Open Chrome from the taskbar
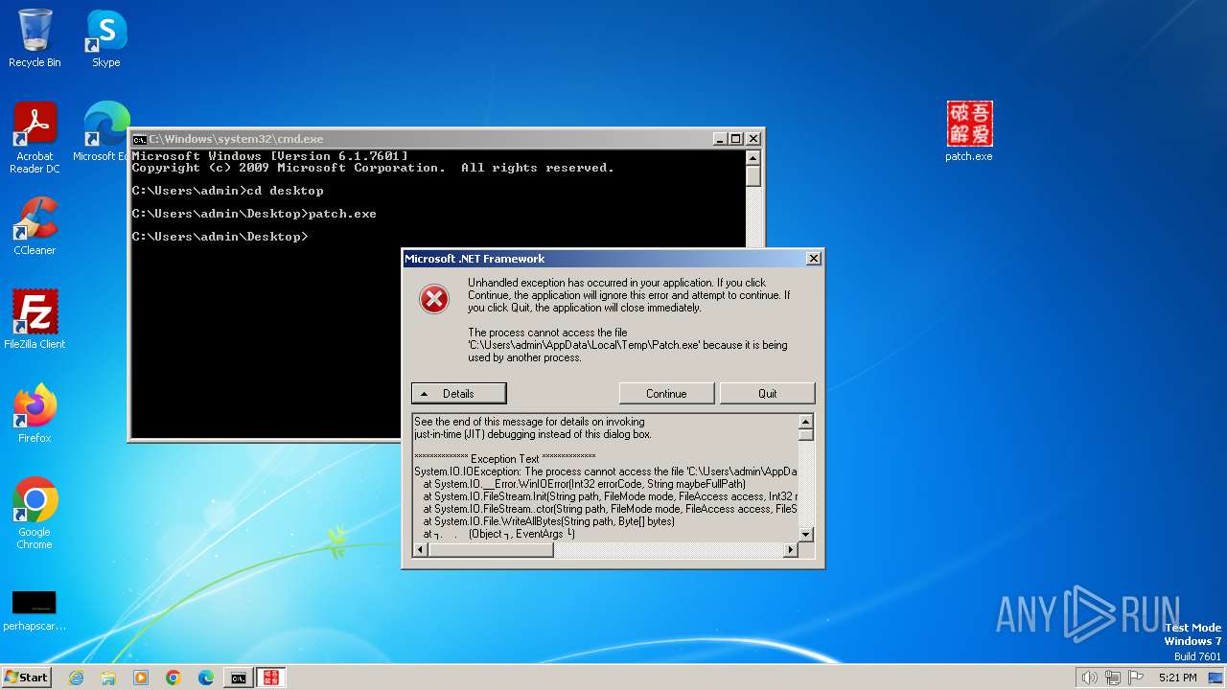This screenshot has height=690, width=1227. 174,678
